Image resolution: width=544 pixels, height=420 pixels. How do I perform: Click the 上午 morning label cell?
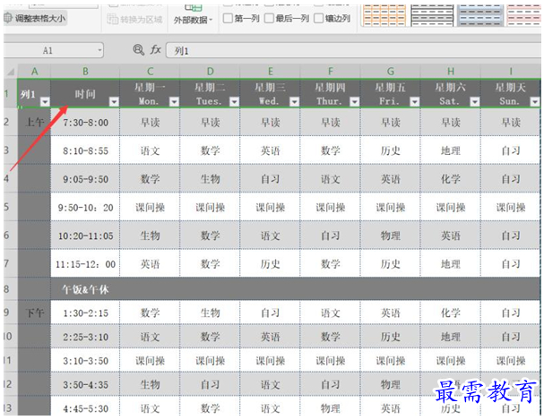click(x=34, y=122)
